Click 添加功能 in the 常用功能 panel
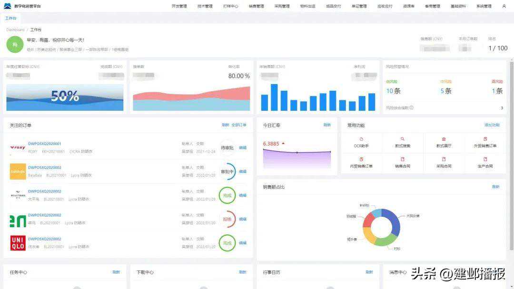This screenshot has width=514, height=289. [x=492, y=125]
